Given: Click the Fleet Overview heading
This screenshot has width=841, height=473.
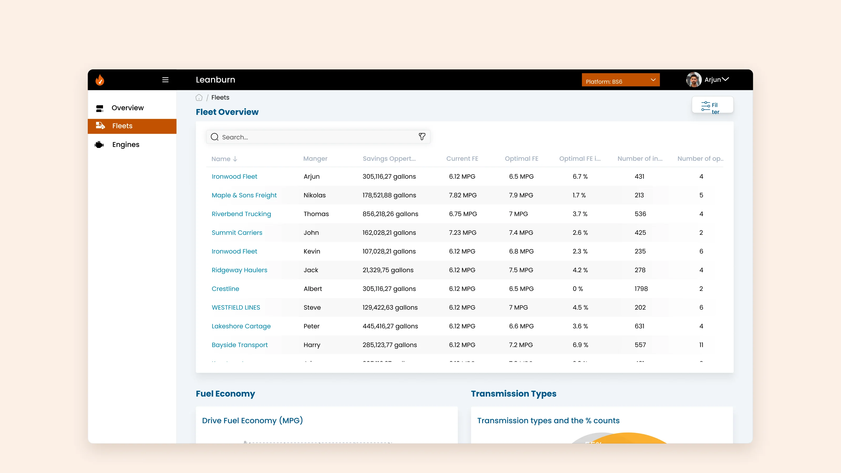Looking at the screenshot, I should (227, 112).
